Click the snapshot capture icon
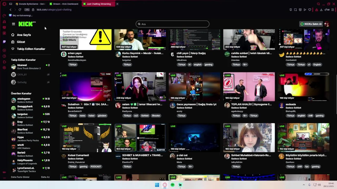337x189 pixels. pos(295,10)
